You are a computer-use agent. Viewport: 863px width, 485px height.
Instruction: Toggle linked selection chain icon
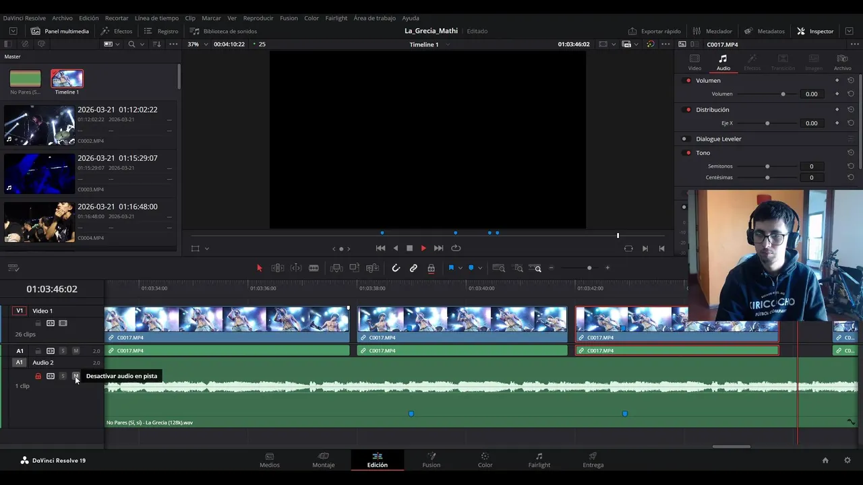point(413,268)
